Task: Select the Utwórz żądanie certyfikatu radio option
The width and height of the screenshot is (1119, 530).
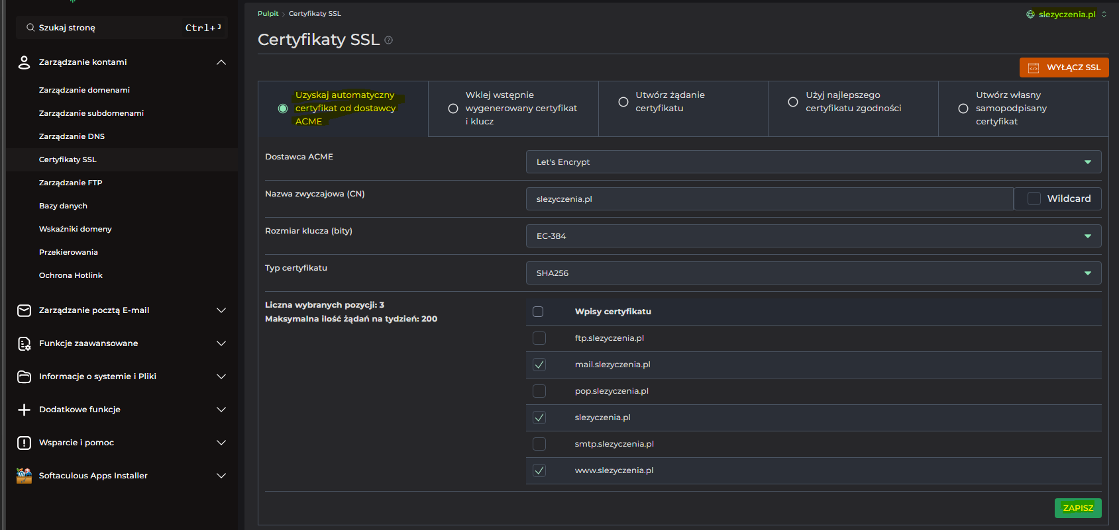Action: click(623, 102)
